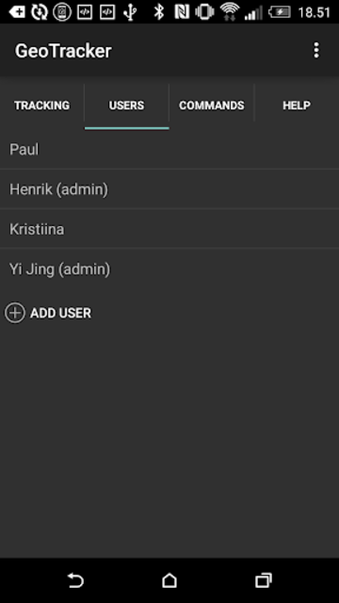The image size is (339, 603).
Task: Tap the Bluetooth status bar icon
Action: click(158, 12)
